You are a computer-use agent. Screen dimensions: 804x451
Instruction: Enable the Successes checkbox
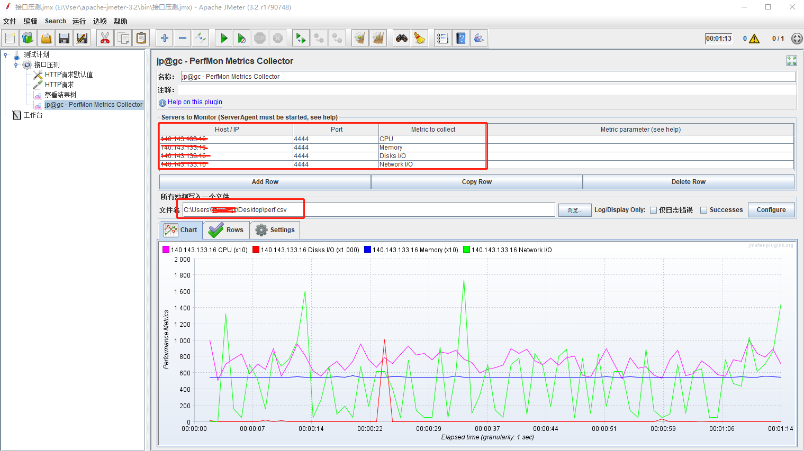[x=703, y=210]
